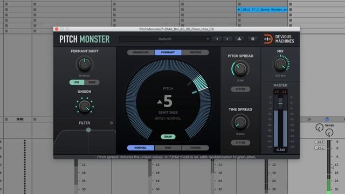Click the -14.9 peak level value
Image resolution: width=345 pixels, height=194 pixels.
pos(320,142)
